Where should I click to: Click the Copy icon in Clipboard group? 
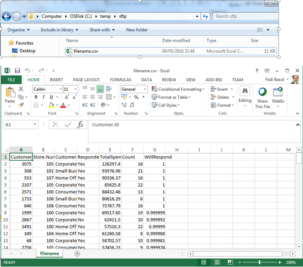21,97
